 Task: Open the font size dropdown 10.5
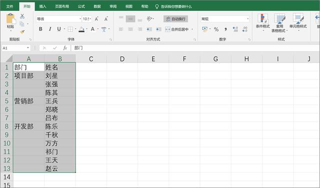tap(90, 19)
